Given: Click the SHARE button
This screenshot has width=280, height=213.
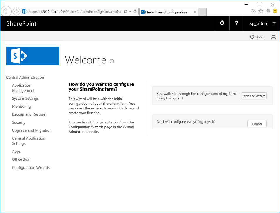Looking at the screenshot, I should tap(257, 37).
